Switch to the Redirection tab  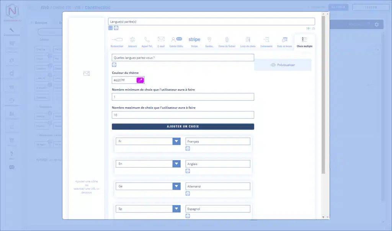[x=117, y=41]
